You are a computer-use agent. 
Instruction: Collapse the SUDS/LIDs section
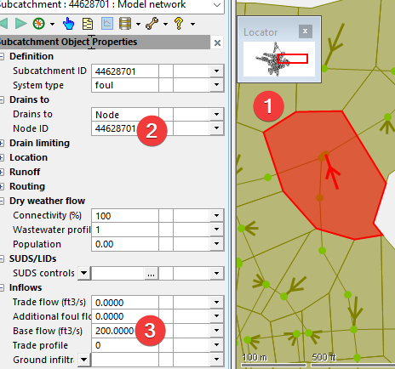[x=2, y=258]
